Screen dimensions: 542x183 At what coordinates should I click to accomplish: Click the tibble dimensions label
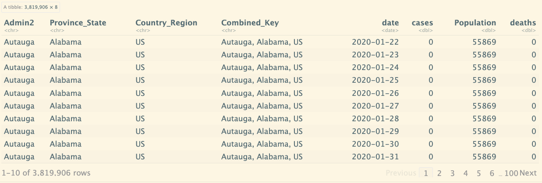[30, 7]
